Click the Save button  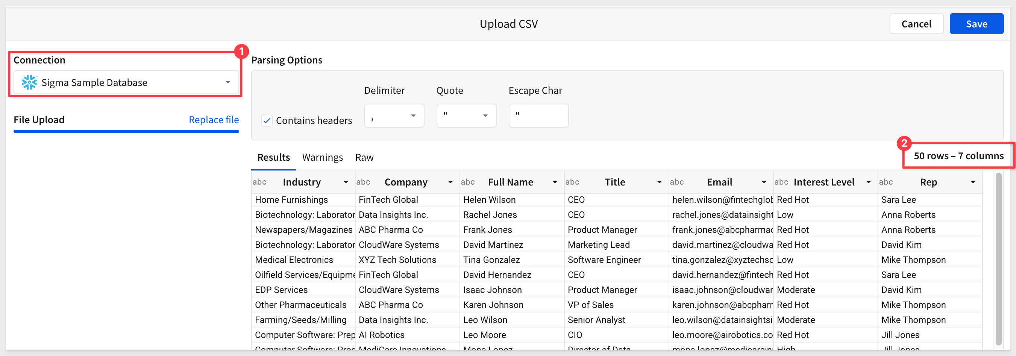(x=976, y=24)
